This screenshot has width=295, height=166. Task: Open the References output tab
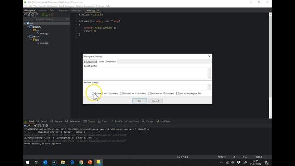click(x=73, y=121)
